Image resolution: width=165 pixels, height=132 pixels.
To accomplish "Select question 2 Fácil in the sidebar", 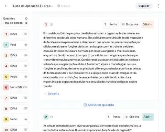I will [x=15, y=45].
